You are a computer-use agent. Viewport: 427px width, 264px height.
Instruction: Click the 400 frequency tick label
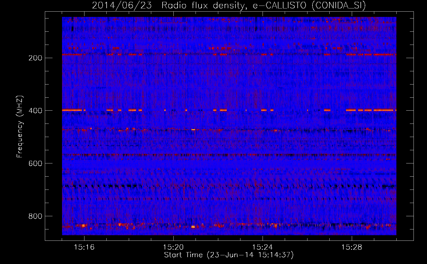click(35, 111)
